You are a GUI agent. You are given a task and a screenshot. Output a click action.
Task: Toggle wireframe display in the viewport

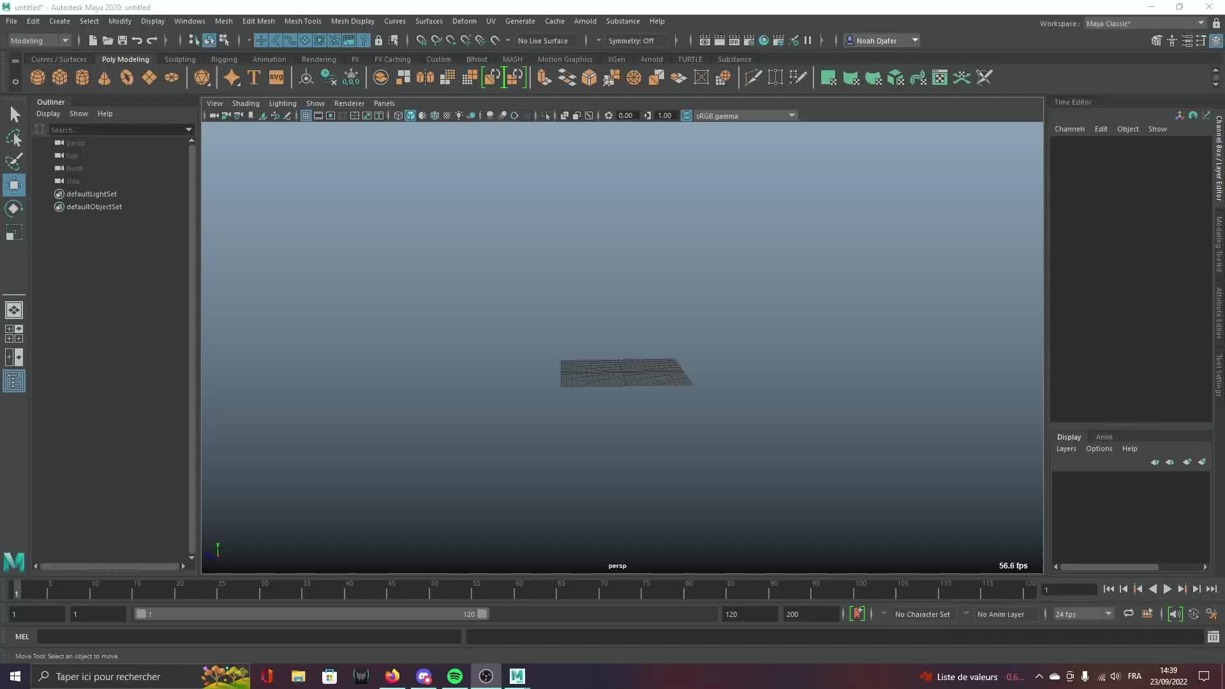coord(397,115)
